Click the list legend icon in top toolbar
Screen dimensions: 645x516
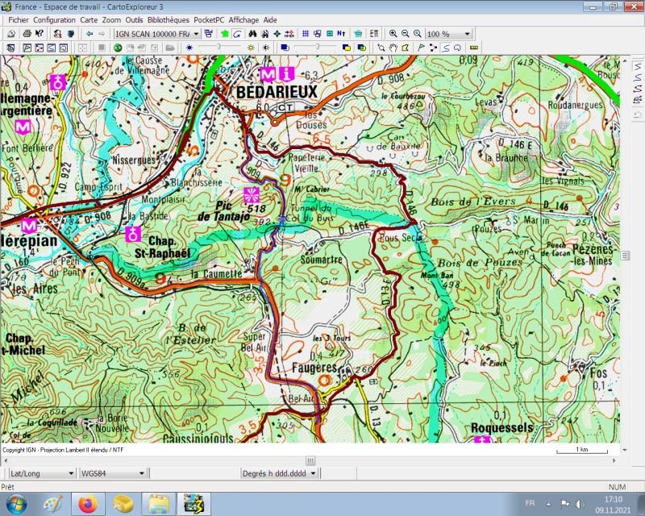(x=374, y=34)
